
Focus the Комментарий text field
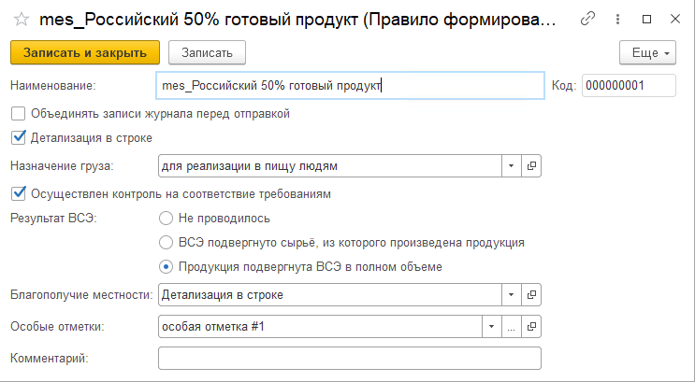(x=350, y=359)
